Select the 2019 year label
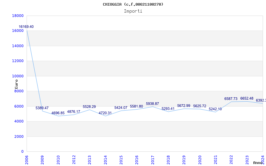The width and height of the screenshot is (266, 166). coord(184,160)
